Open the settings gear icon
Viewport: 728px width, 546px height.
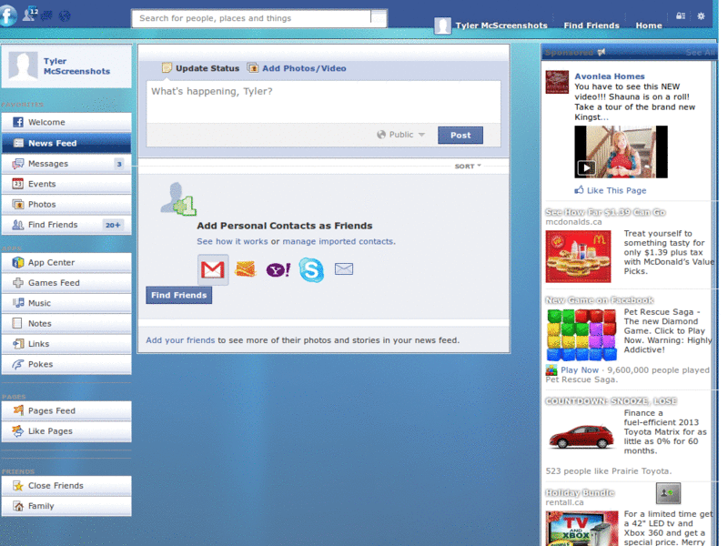click(701, 16)
